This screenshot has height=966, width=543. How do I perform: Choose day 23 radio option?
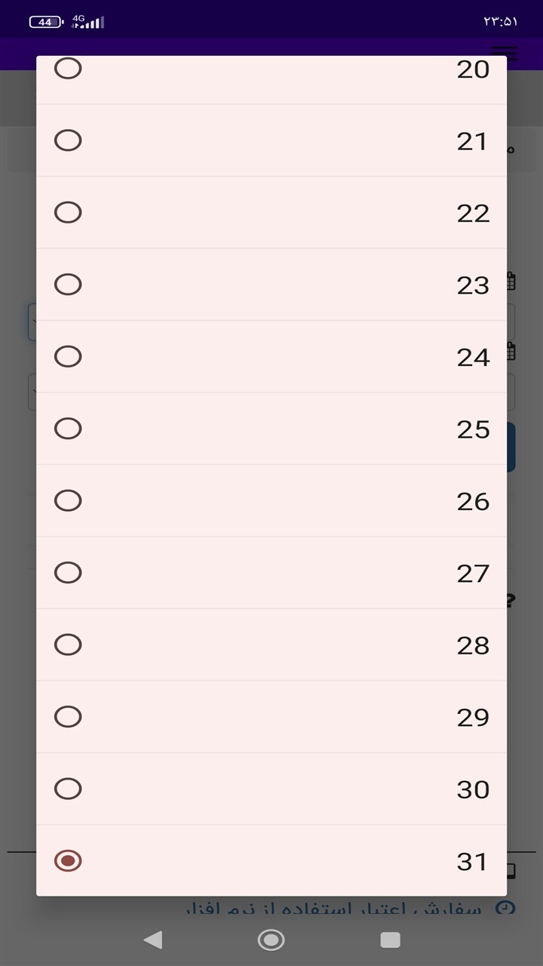coord(68,285)
